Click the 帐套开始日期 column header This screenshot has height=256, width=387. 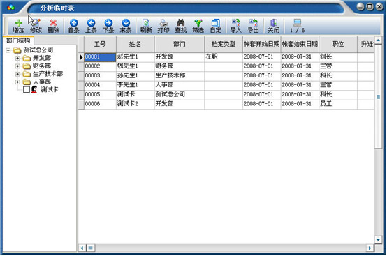coord(262,44)
